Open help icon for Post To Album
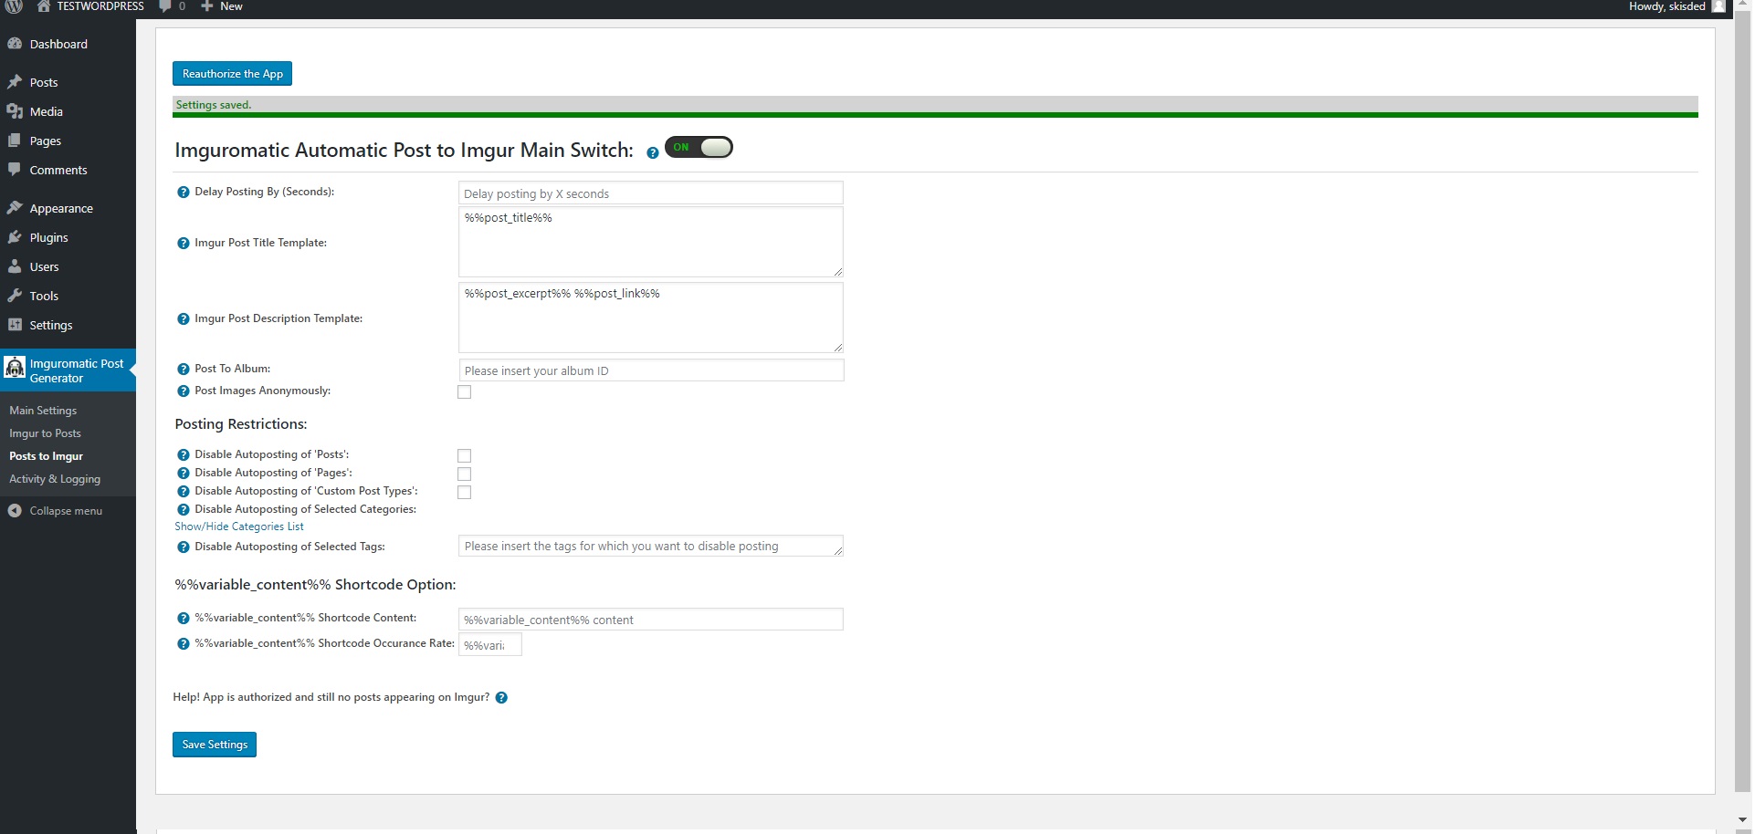1755x834 pixels. point(184,370)
